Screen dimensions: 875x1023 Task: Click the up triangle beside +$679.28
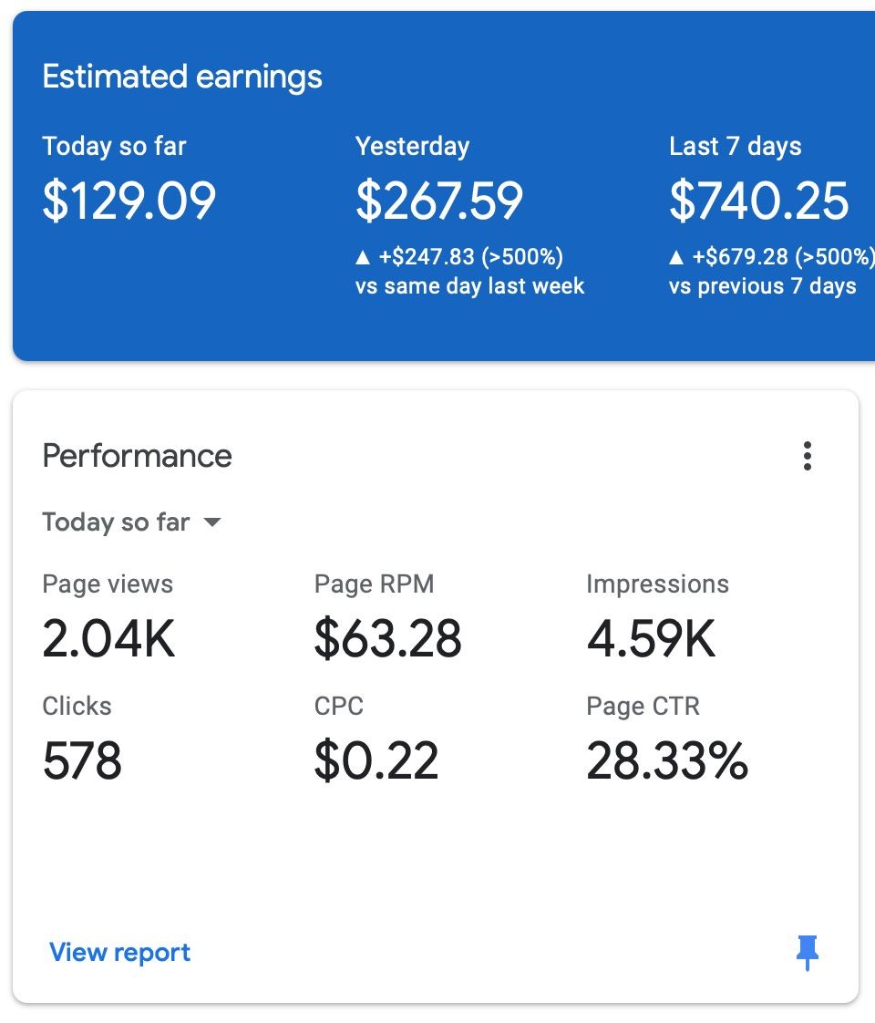[x=676, y=258]
